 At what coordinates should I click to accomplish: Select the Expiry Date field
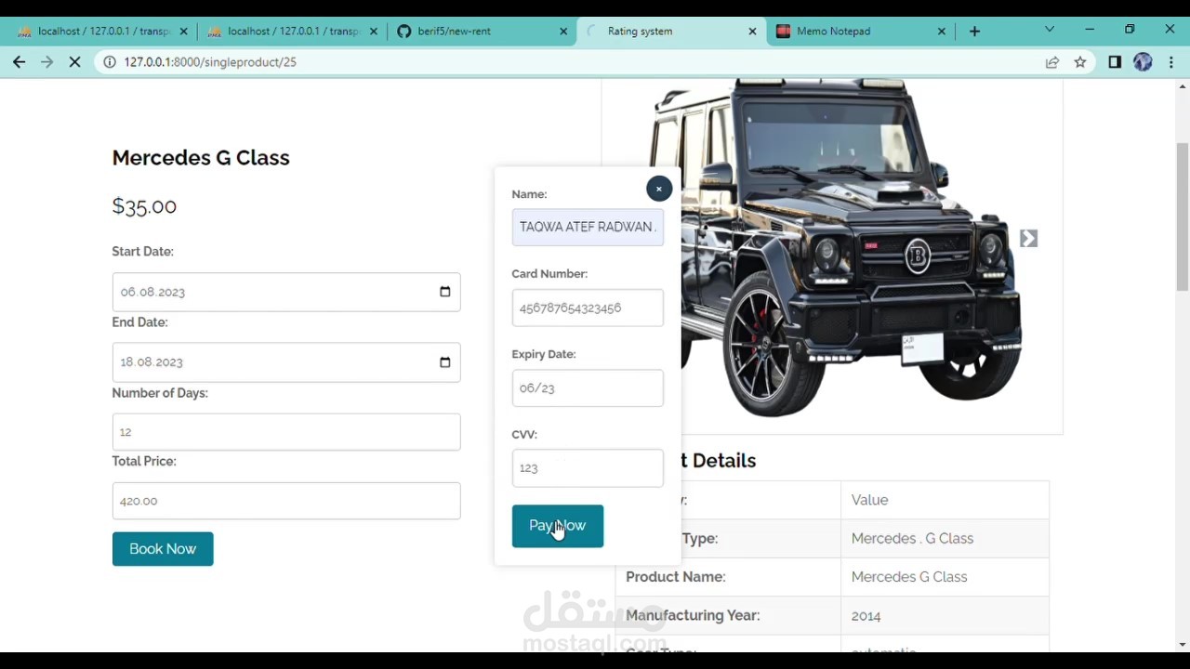click(x=588, y=387)
